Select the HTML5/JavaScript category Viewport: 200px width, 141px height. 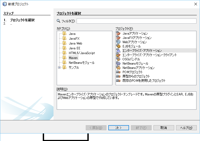(x=82, y=53)
